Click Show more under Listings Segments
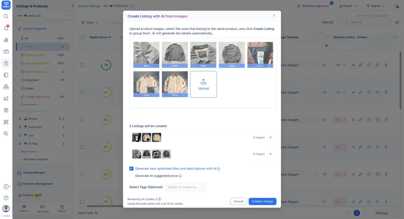This screenshot has width=404, height=219. click(30, 105)
